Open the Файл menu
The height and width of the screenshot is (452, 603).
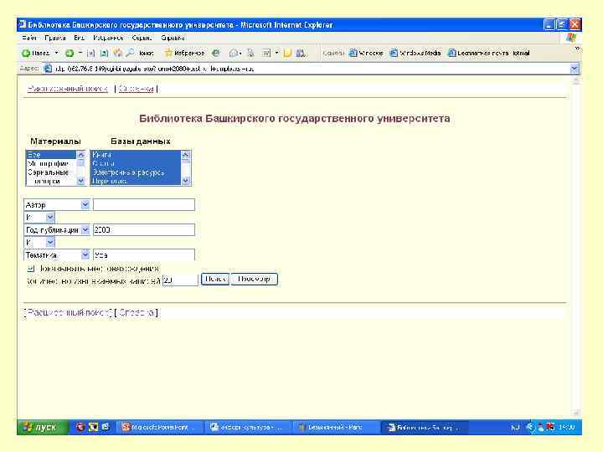(x=29, y=38)
